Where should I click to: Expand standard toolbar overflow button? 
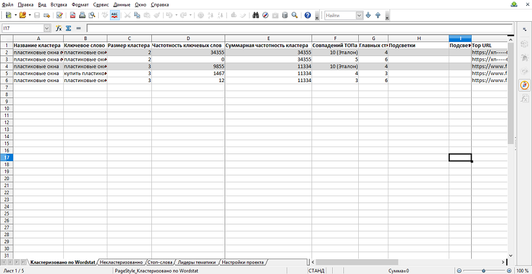(x=317, y=15)
